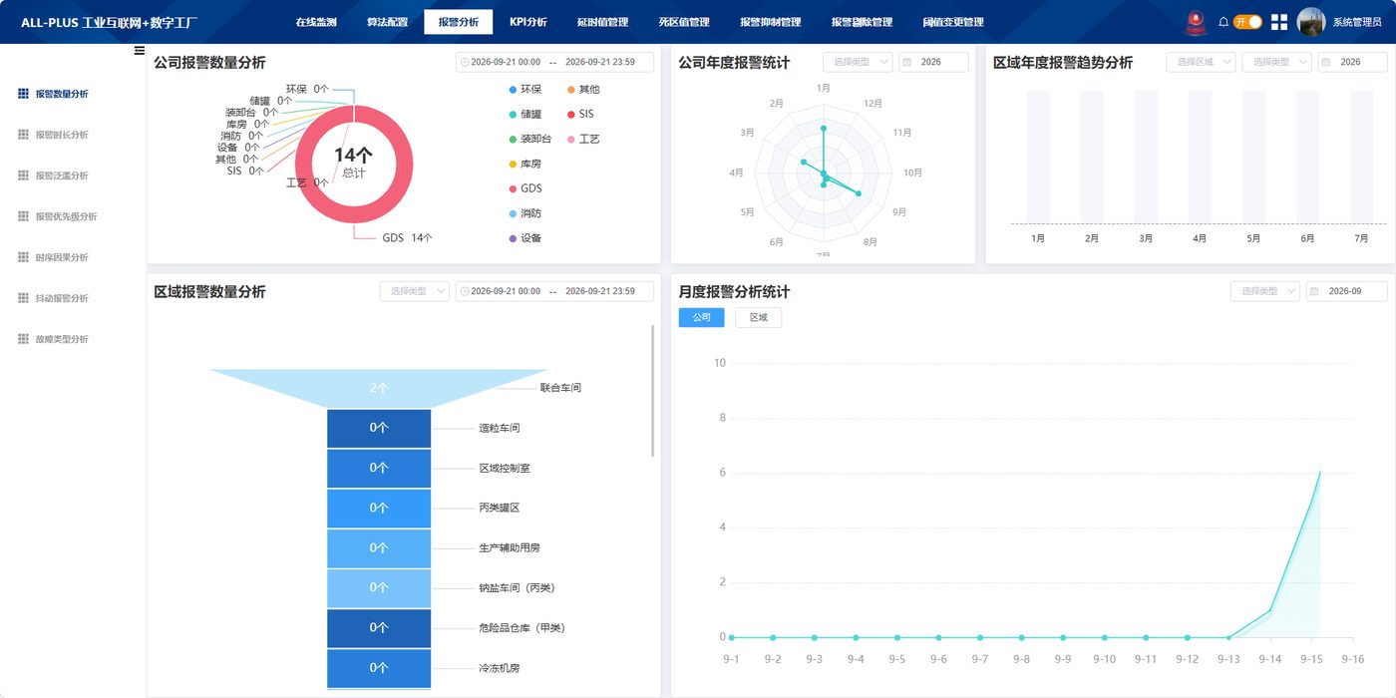This screenshot has height=698, width=1396.
Task: Open 报警优先级分析 sidebar item
Action: [66, 216]
